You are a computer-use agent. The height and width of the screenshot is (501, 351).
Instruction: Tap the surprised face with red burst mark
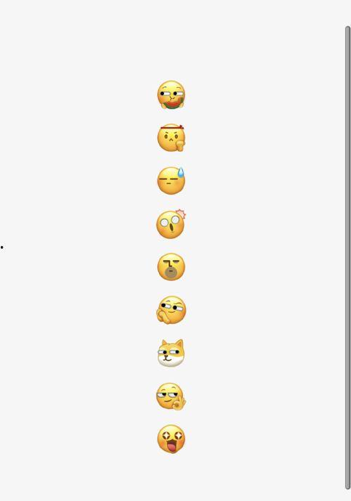pyautogui.click(x=171, y=224)
